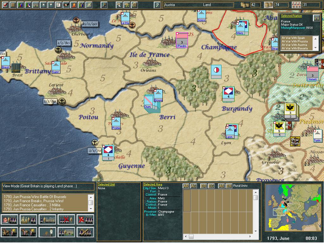Viewport: 324px width, 243px height.
Task: Click the soldier entering building command button
Action: (x=47, y=220)
